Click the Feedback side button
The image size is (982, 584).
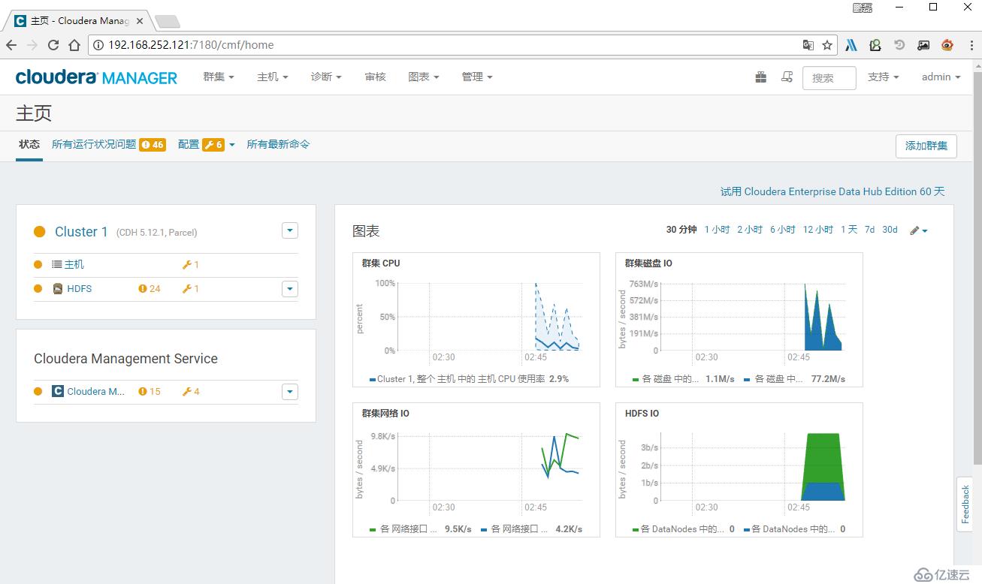(x=965, y=504)
